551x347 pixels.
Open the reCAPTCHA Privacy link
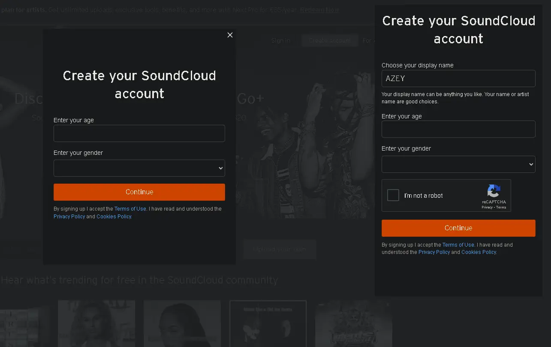487,207
